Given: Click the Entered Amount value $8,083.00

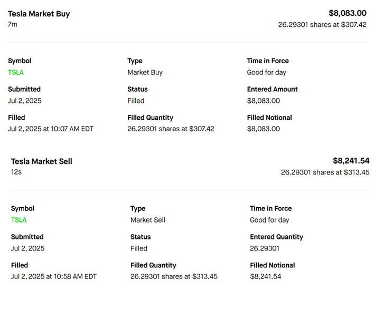Looking at the screenshot, I should (x=264, y=101).
